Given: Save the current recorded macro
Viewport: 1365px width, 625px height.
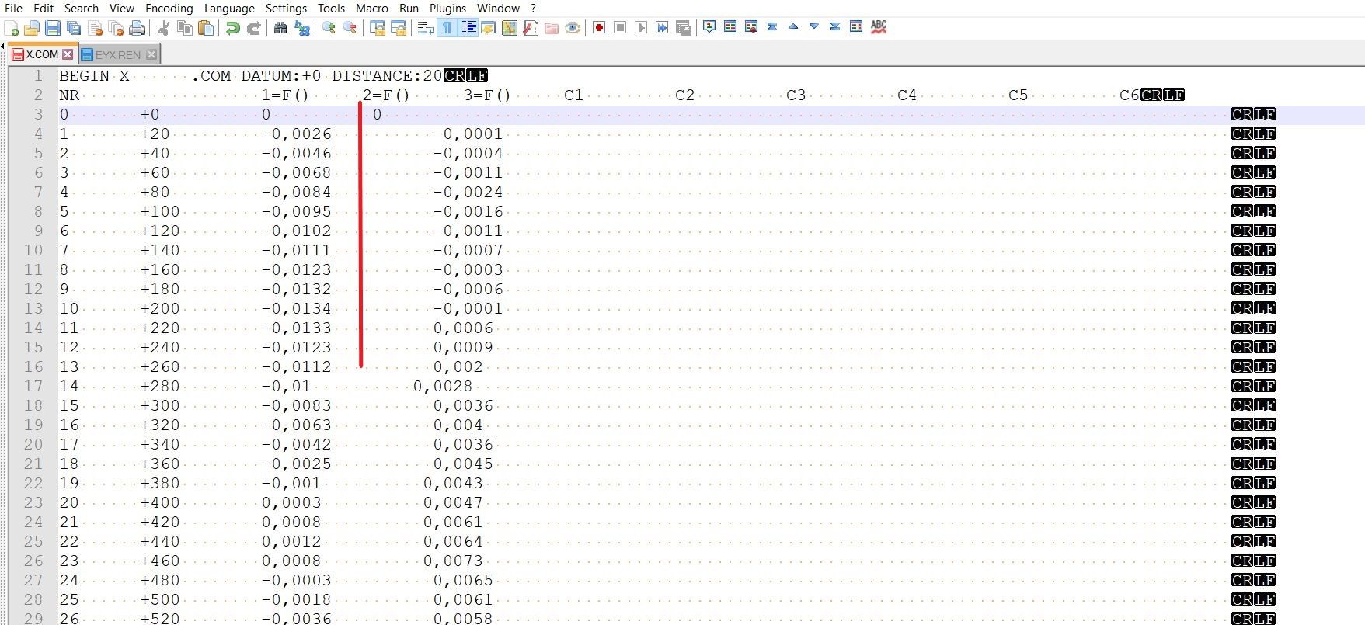Looking at the screenshot, I should coord(684,29).
